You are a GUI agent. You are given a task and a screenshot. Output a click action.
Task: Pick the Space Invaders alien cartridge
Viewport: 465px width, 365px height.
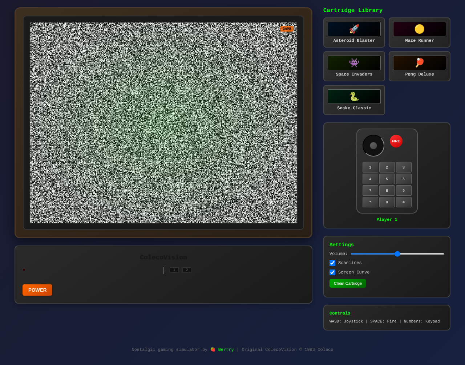tap(354, 66)
